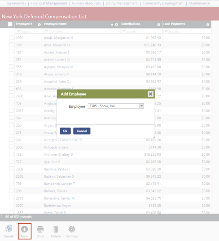
Task: Open the Print icon
Action: pyautogui.click(x=40, y=229)
